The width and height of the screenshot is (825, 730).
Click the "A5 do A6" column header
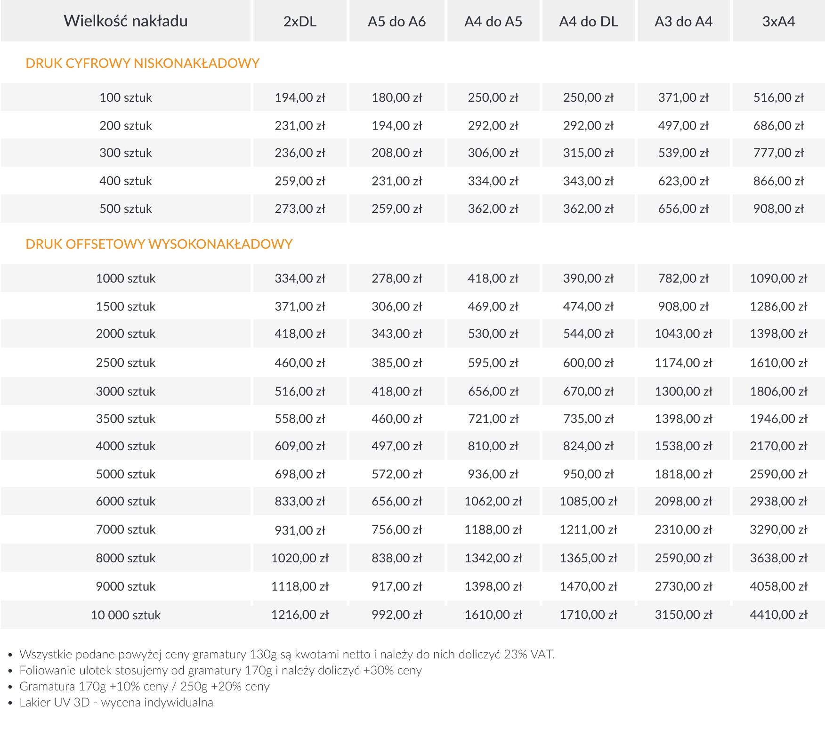pyautogui.click(x=396, y=22)
